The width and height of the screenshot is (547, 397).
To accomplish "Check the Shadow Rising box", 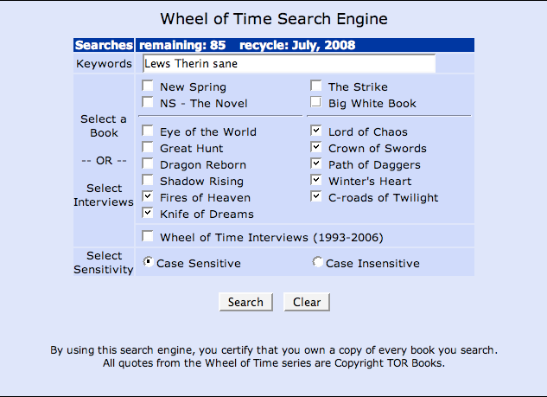I will [x=148, y=180].
